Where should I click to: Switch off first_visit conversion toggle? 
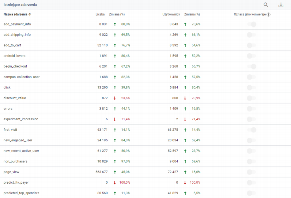pyautogui.click(x=251, y=130)
